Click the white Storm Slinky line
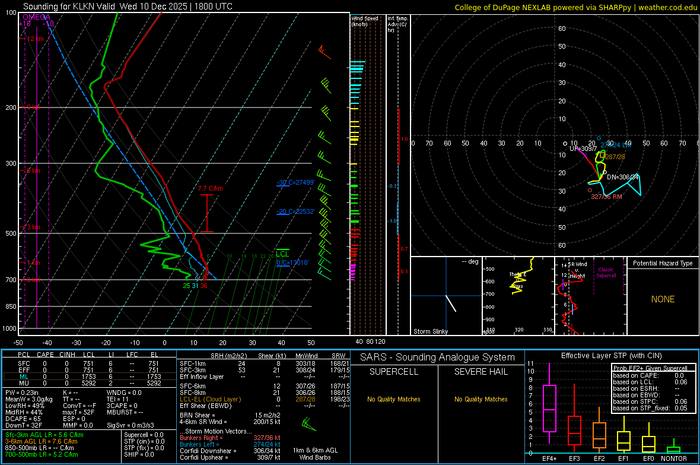 [451, 303]
